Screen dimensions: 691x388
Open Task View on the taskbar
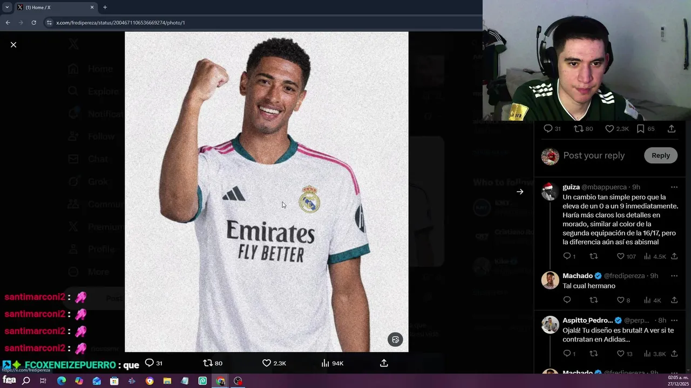(43, 381)
